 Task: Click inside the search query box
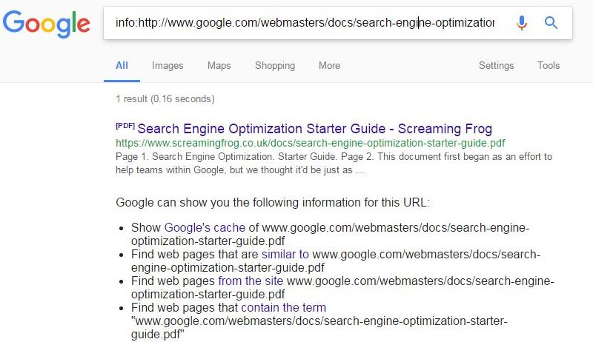tap(304, 23)
